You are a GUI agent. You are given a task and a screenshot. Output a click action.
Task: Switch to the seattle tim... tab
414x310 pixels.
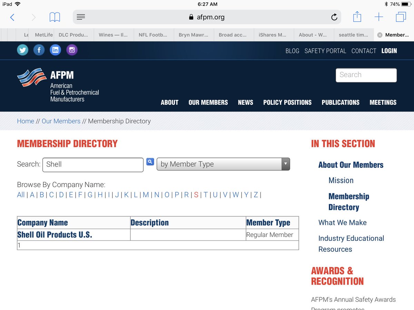(x=353, y=35)
